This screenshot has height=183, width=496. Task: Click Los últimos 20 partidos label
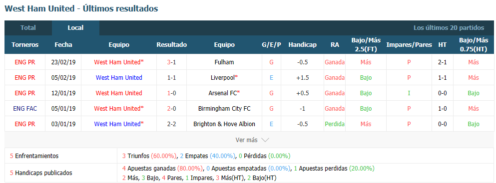pyautogui.click(x=449, y=28)
